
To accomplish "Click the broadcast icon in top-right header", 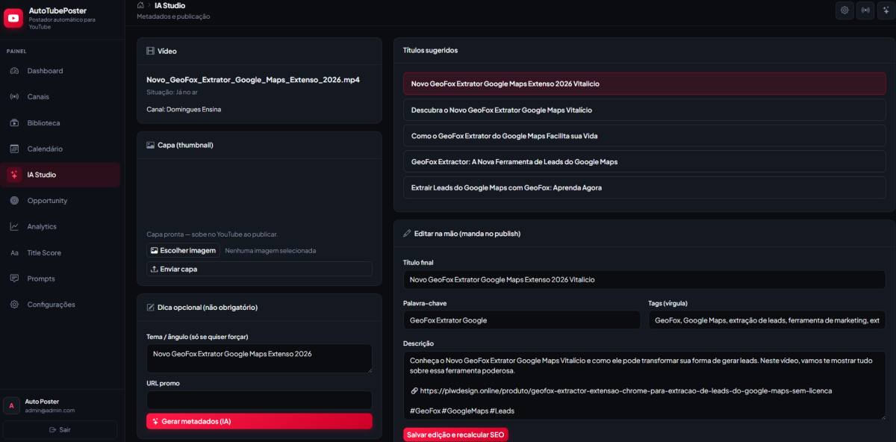I will pos(865,10).
